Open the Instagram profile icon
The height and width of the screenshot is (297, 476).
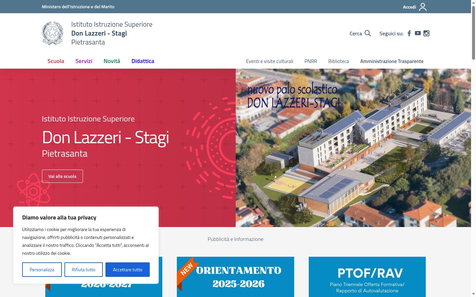pyautogui.click(x=426, y=33)
